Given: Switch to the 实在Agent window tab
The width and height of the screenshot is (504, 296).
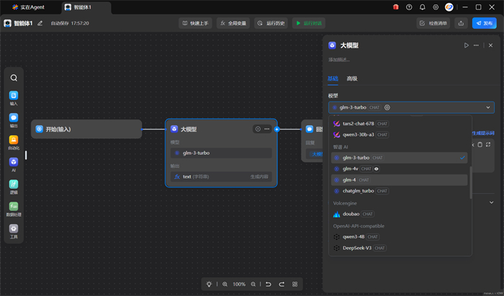Looking at the screenshot, I should click(29, 7).
